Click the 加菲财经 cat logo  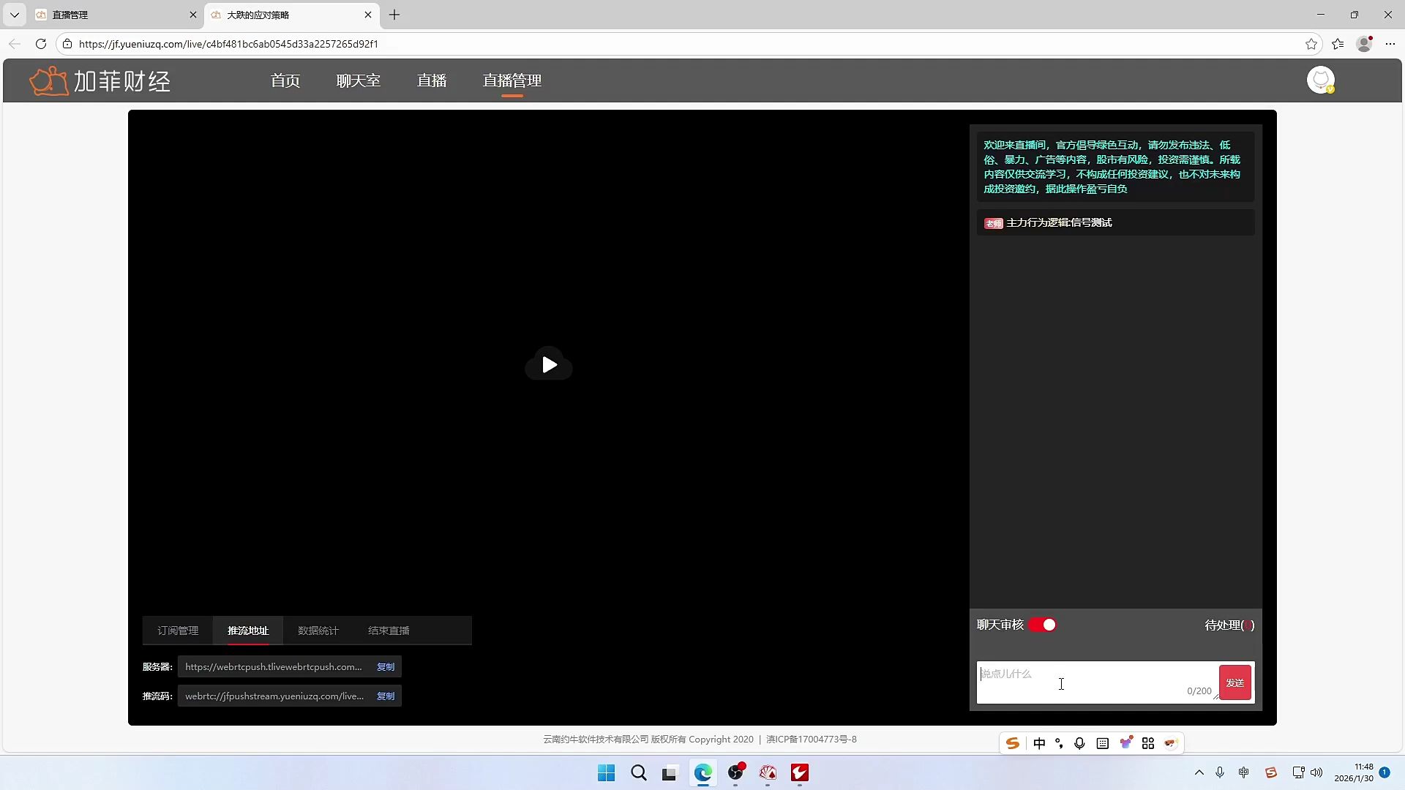click(48, 80)
